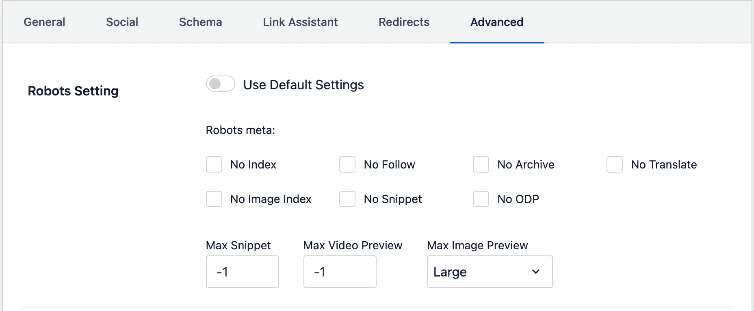
Task: Focus the Max Video Preview field
Action: click(x=340, y=272)
